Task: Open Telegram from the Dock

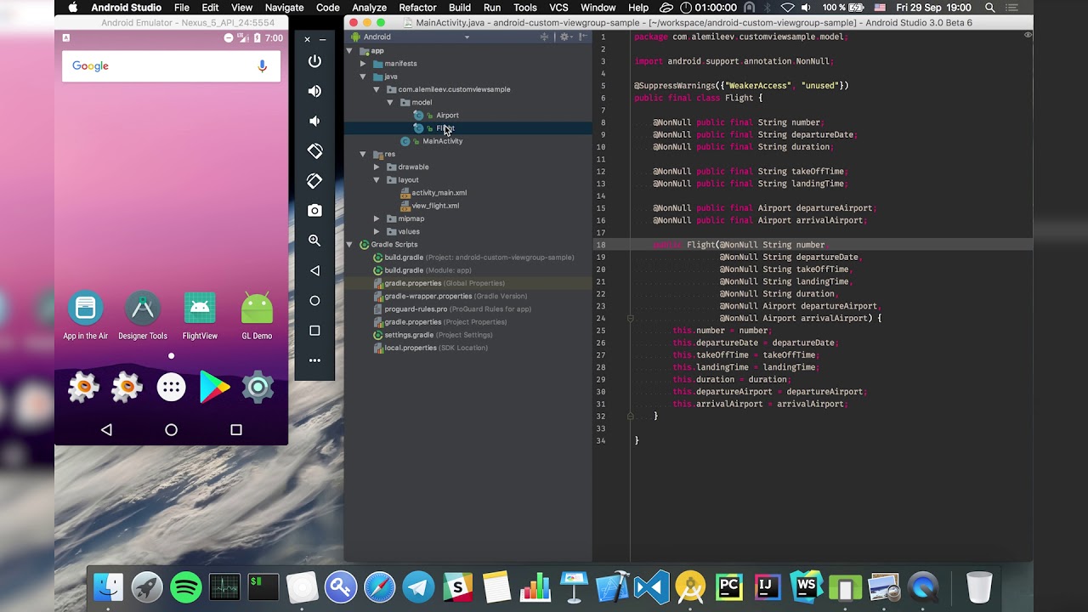Action: [x=418, y=587]
